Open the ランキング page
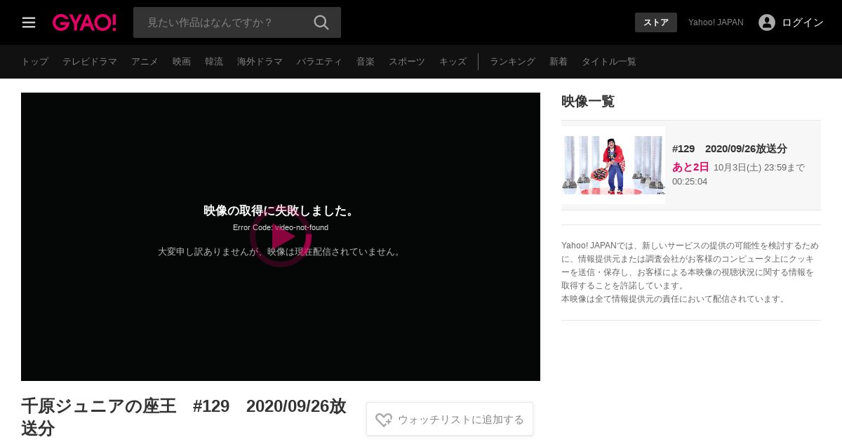Image resolution: width=842 pixels, height=442 pixels. tap(512, 62)
